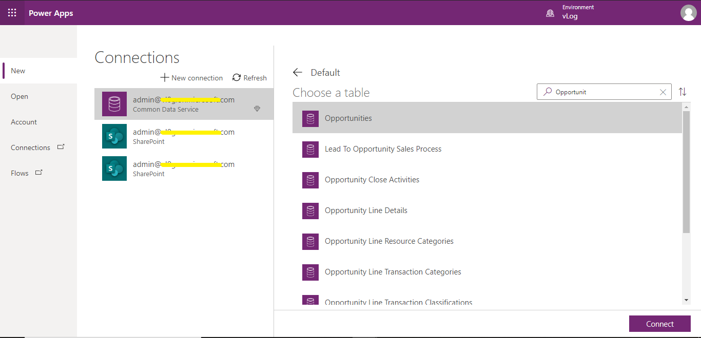Click the Default heading text
The height and width of the screenshot is (338, 701).
point(325,72)
